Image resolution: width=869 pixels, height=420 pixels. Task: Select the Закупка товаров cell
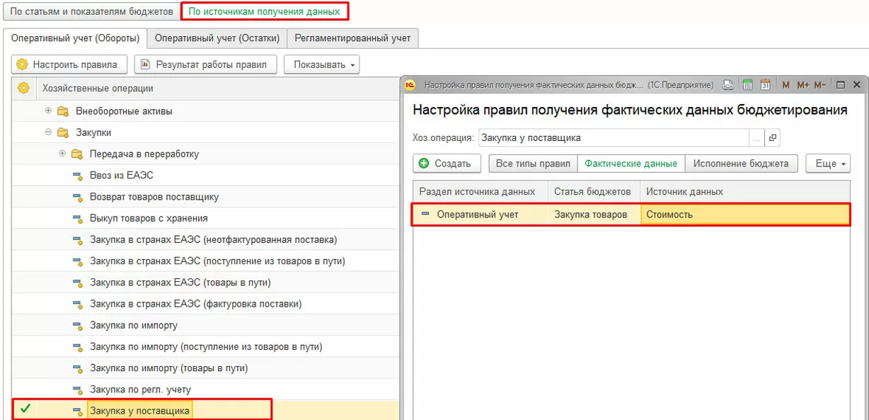click(593, 214)
